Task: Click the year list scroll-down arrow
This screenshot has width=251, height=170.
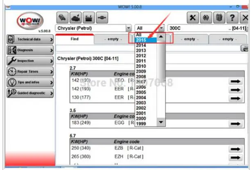Action: coord(161,122)
